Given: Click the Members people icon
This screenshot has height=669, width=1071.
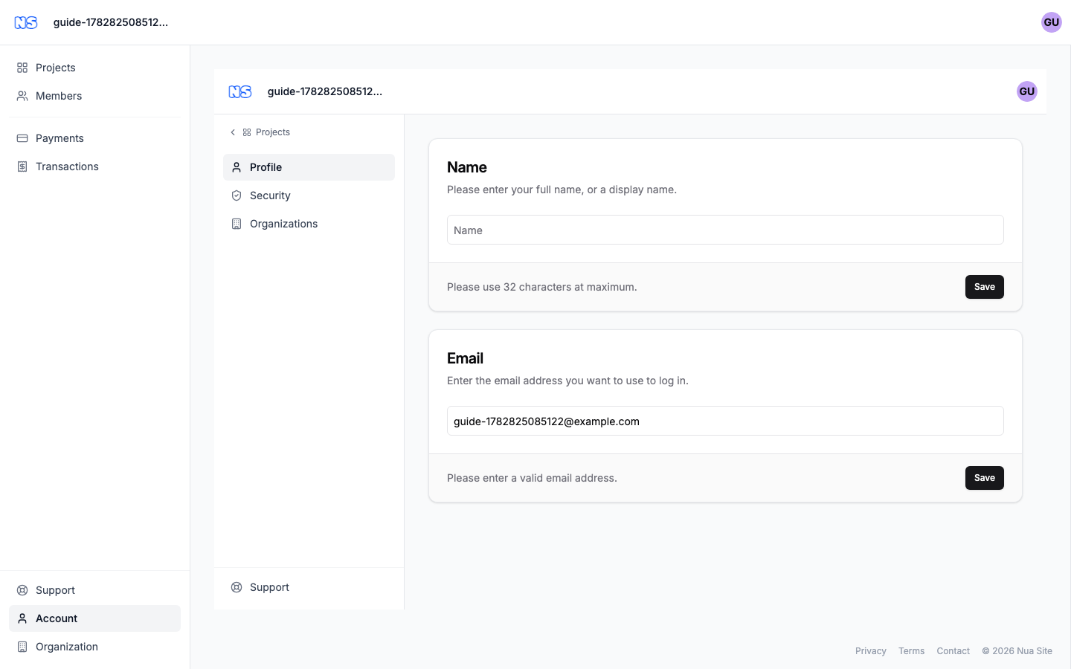Looking at the screenshot, I should tap(22, 96).
